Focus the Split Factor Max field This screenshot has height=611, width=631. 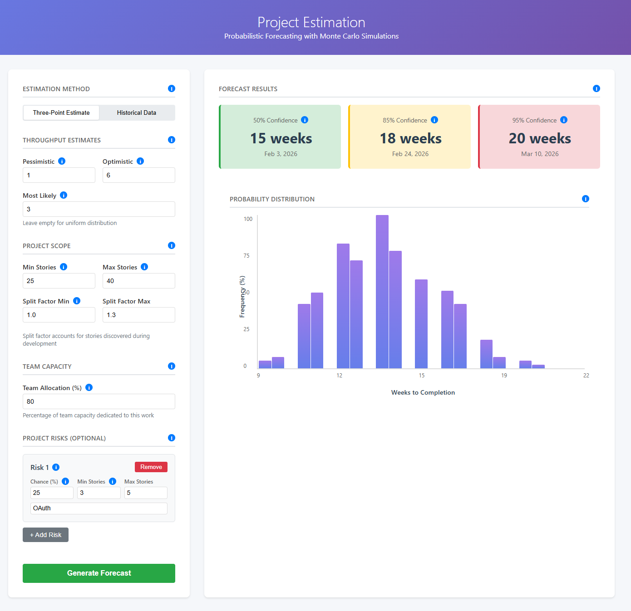point(139,315)
